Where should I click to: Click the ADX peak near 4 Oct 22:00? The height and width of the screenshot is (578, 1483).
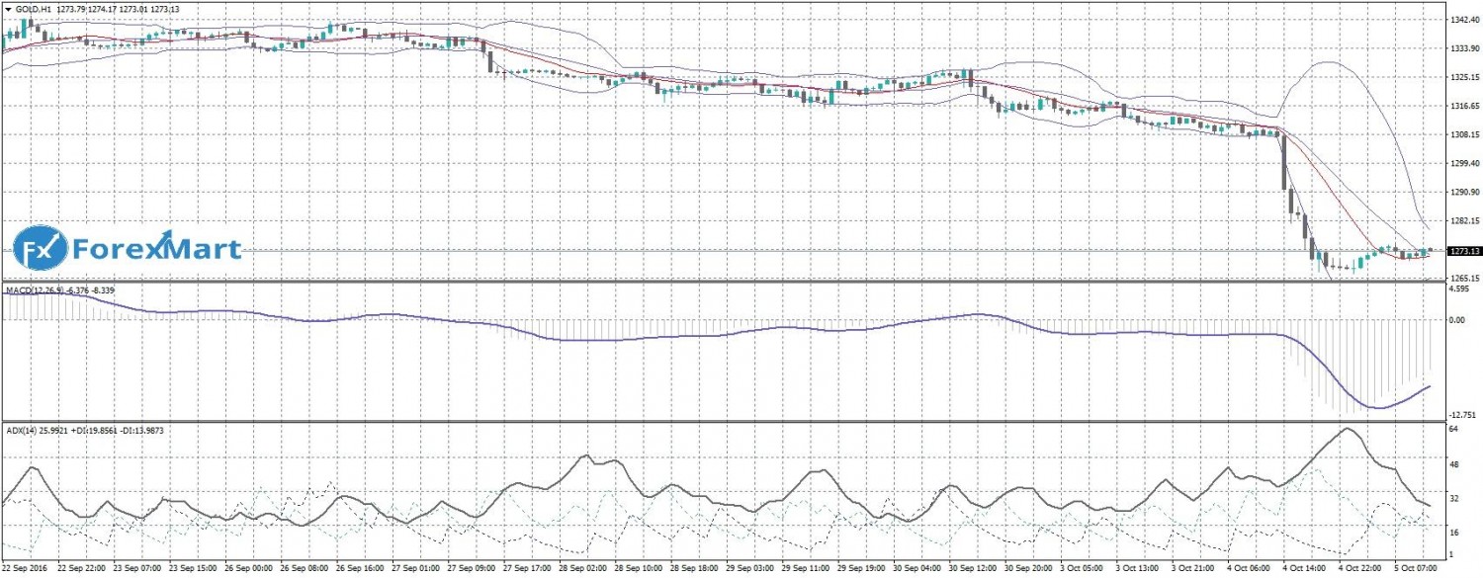pos(1348,429)
